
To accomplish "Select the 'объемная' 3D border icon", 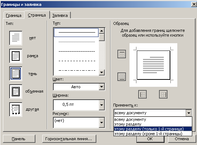I will 16,92.
